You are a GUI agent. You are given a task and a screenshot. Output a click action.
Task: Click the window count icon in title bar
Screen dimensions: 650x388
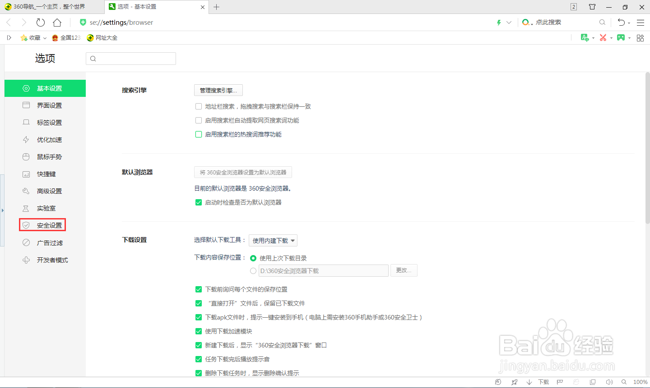(x=574, y=7)
